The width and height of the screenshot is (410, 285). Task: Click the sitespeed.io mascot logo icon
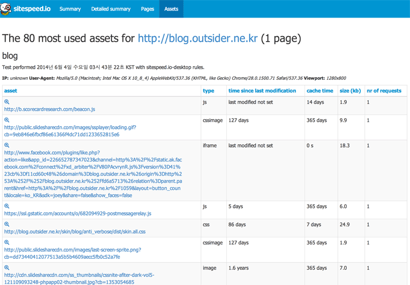coord(6,8)
